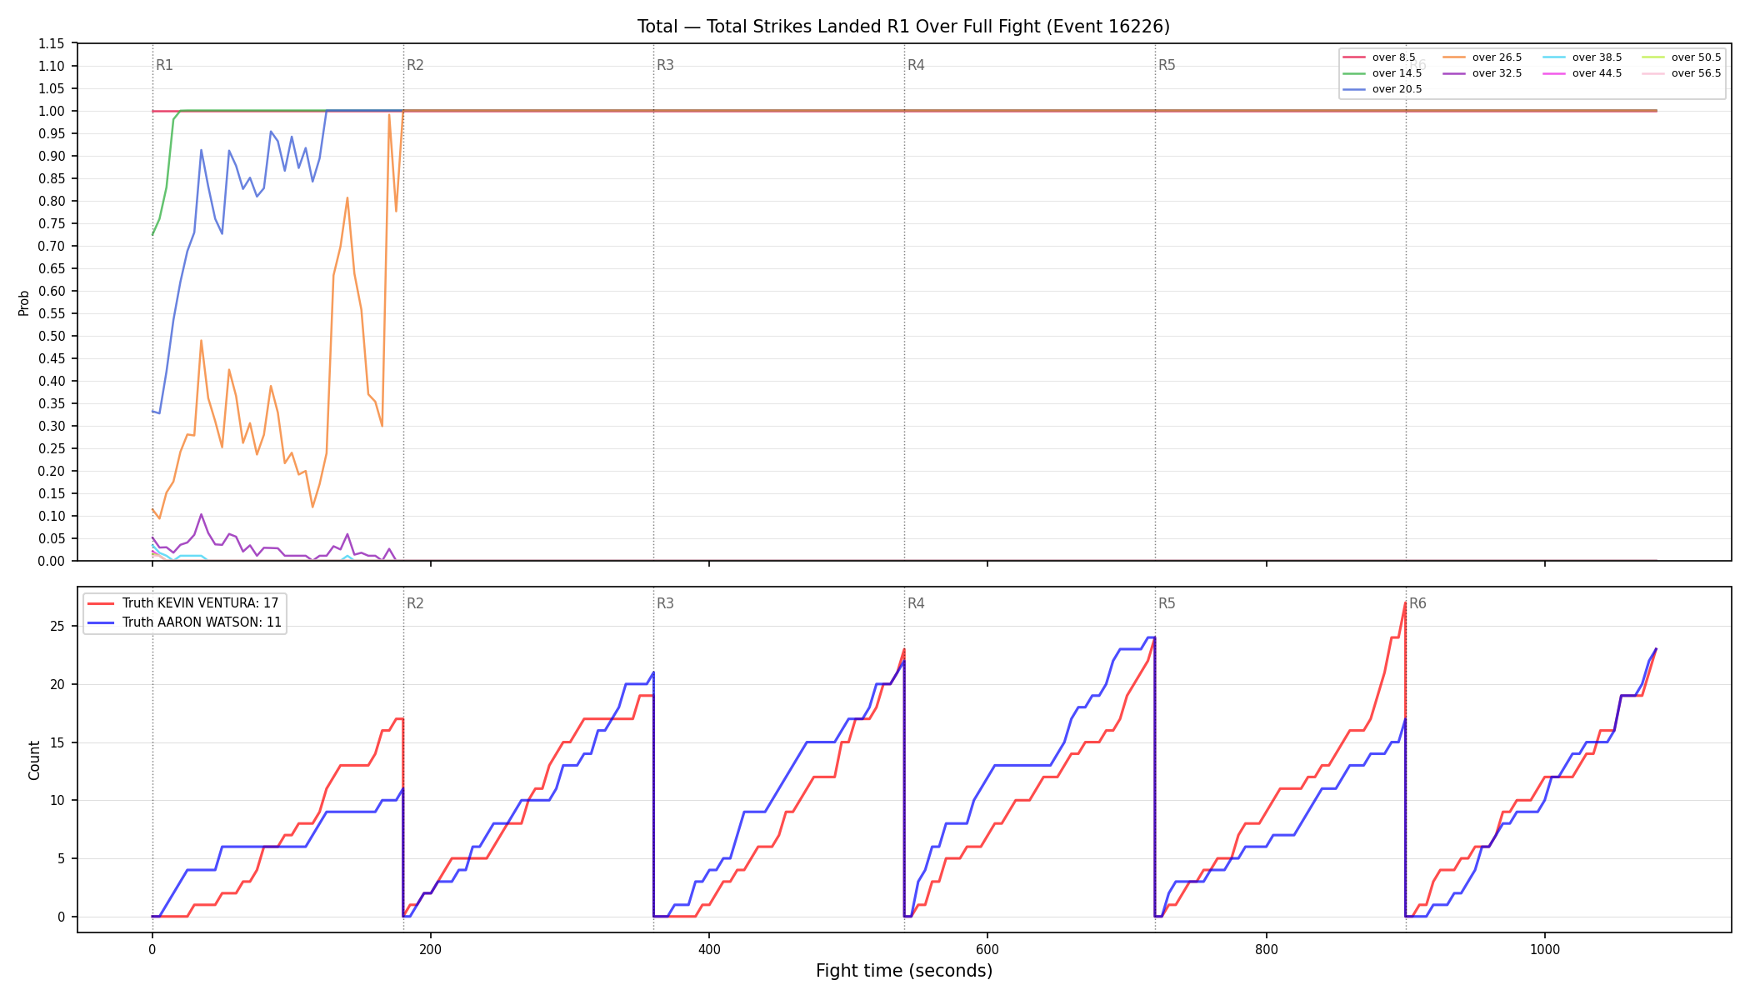Click the R1 round label in top chart
The height and width of the screenshot is (1000, 1750).
164,65
